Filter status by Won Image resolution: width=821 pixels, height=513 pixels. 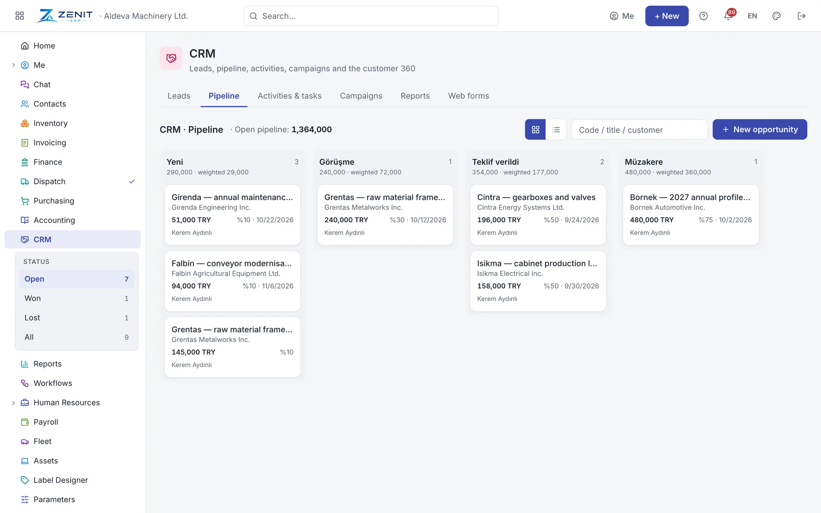pos(77,298)
